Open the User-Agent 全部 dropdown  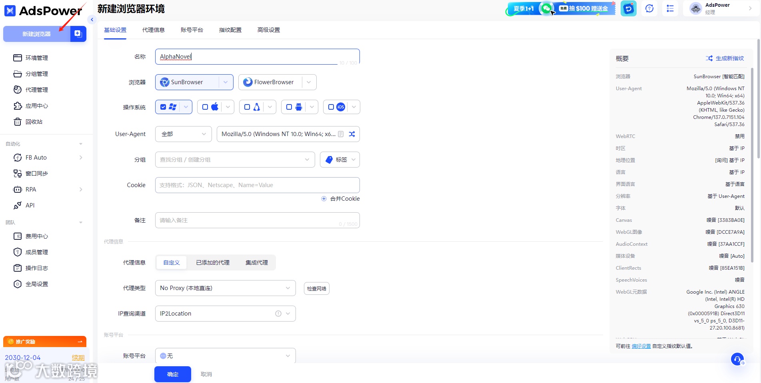[184, 134]
